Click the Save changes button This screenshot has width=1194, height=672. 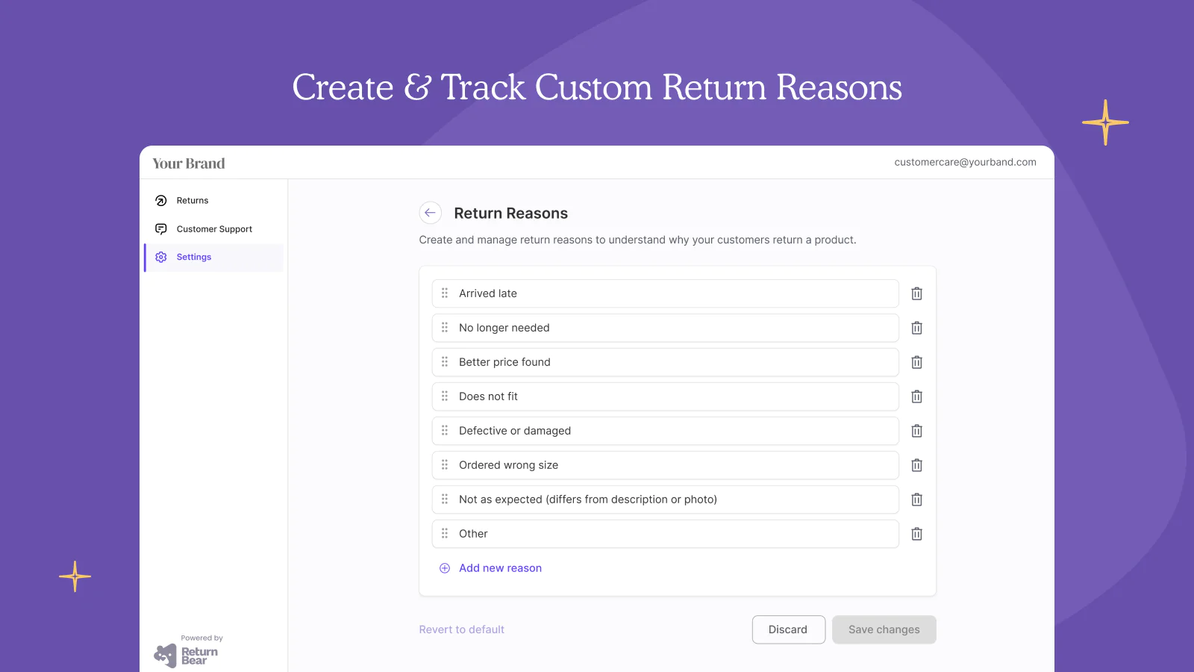(884, 629)
